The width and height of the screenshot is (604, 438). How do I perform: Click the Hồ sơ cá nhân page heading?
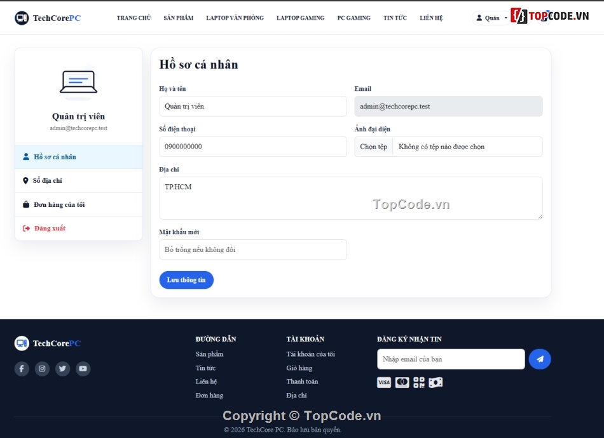pos(199,64)
